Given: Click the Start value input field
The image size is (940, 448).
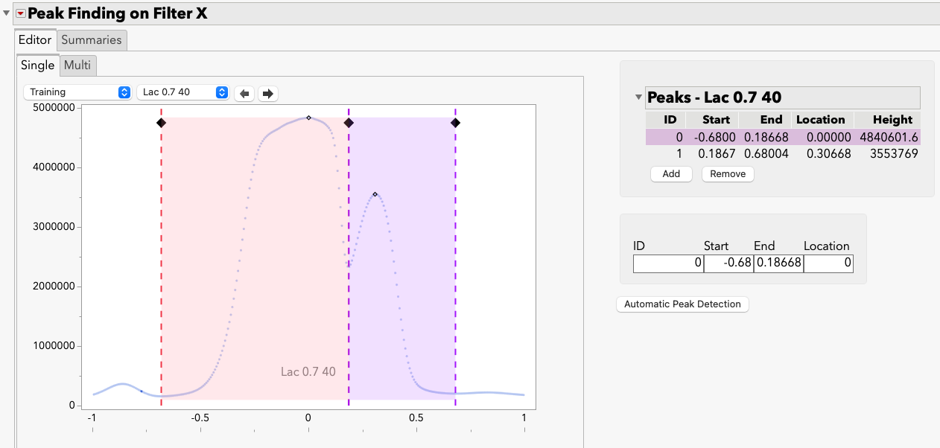Looking at the screenshot, I should 728,263.
